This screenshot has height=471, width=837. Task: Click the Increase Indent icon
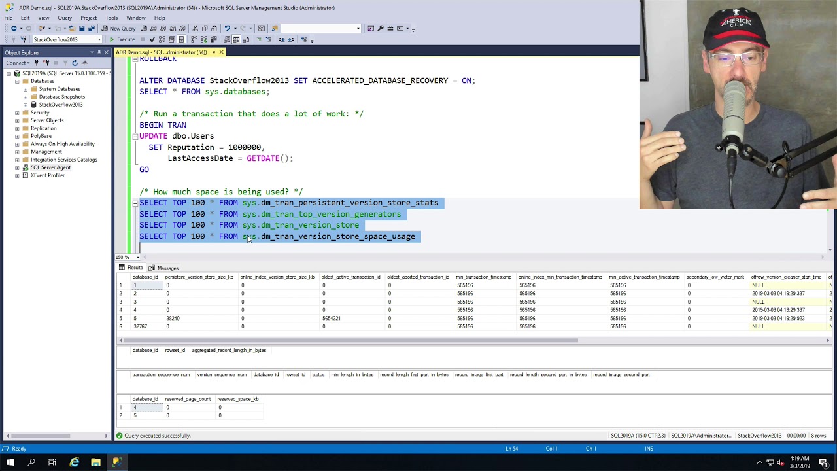point(291,39)
